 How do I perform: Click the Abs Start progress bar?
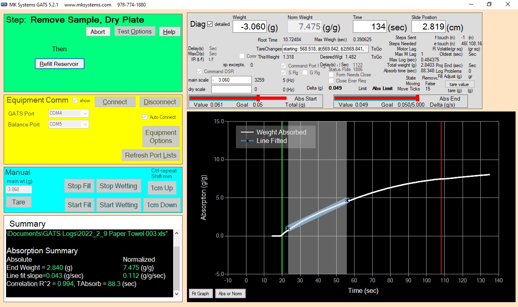(238, 98)
